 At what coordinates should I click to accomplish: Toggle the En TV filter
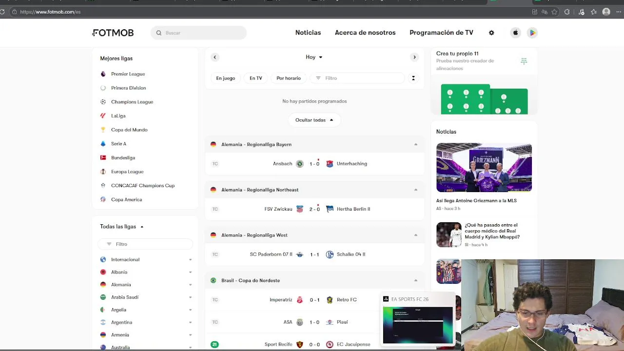256,78
